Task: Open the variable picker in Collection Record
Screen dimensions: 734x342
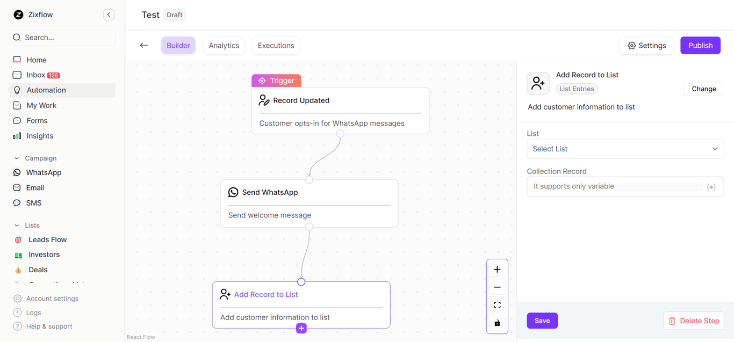Action: click(x=711, y=186)
